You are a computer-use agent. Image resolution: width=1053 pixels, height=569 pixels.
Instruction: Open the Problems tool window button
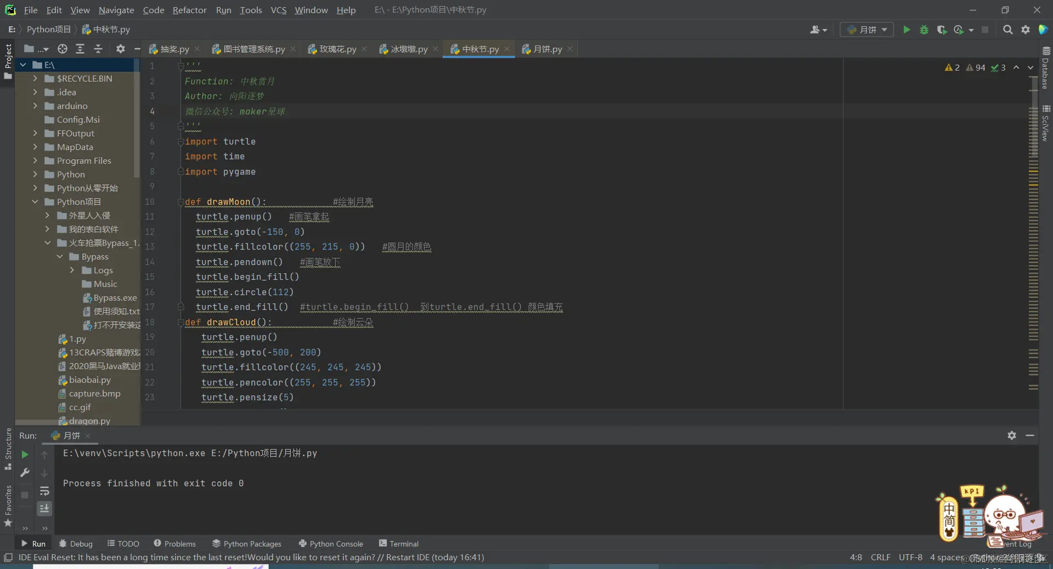coord(175,544)
